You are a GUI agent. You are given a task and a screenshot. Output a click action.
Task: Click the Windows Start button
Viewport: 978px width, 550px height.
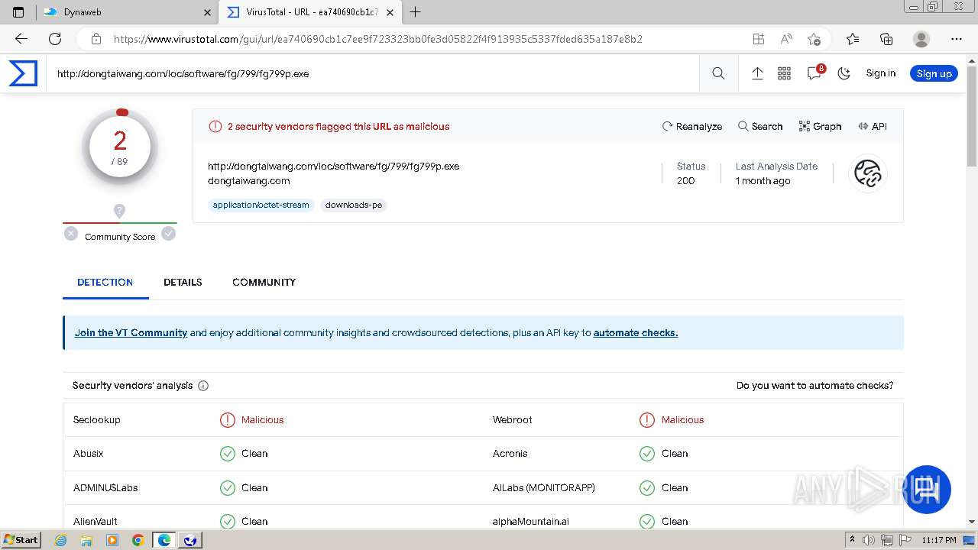point(21,540)
